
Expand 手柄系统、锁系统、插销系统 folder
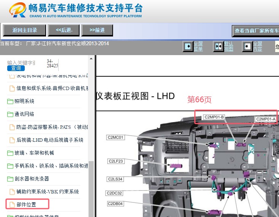point(51,166)
